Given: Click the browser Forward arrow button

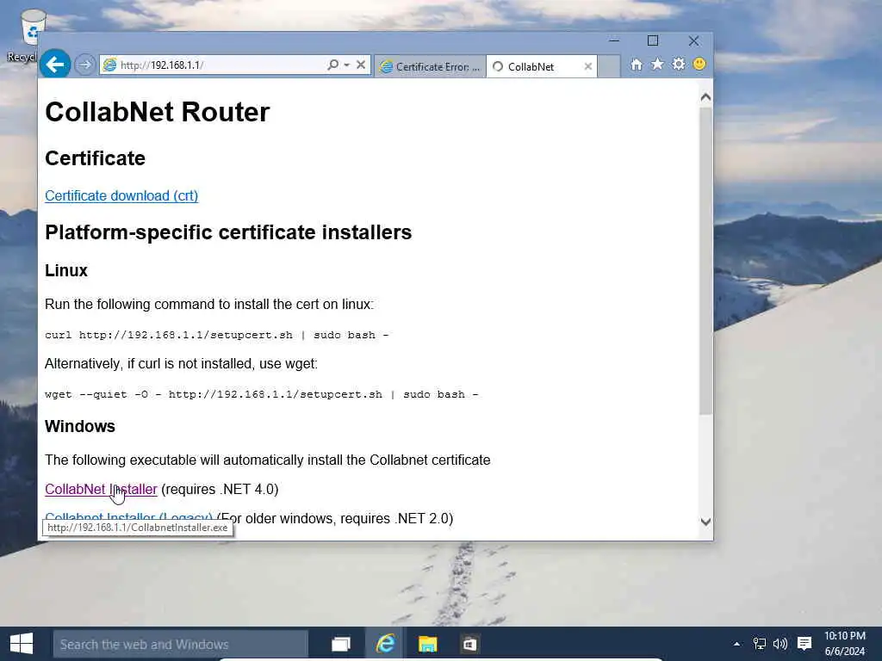Looking at the screenshot, I should click(85, 65).
